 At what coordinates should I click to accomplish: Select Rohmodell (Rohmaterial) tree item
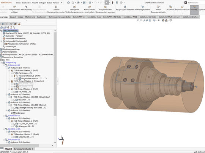(x=16, y=39)
